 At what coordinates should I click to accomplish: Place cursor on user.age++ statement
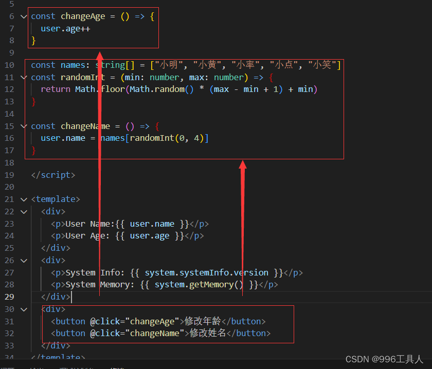click(66, 29)
